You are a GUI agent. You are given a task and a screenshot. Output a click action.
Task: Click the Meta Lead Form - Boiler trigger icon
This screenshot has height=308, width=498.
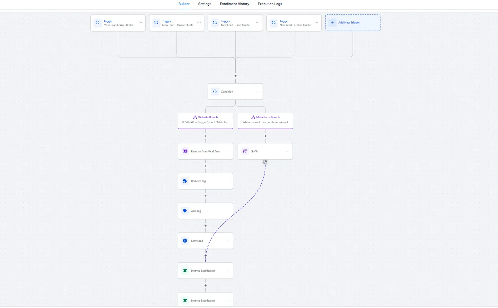97,23
